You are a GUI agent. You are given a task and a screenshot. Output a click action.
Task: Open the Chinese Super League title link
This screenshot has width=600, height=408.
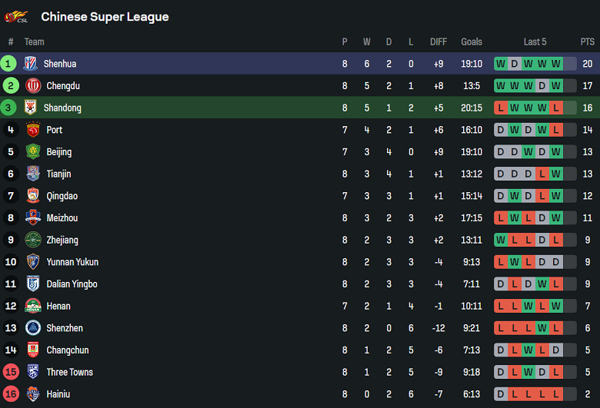(105, 17)
